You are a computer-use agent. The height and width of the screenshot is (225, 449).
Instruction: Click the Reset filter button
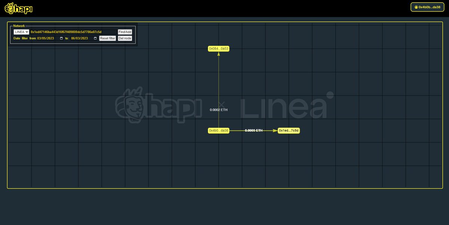(x=107, y=38)
